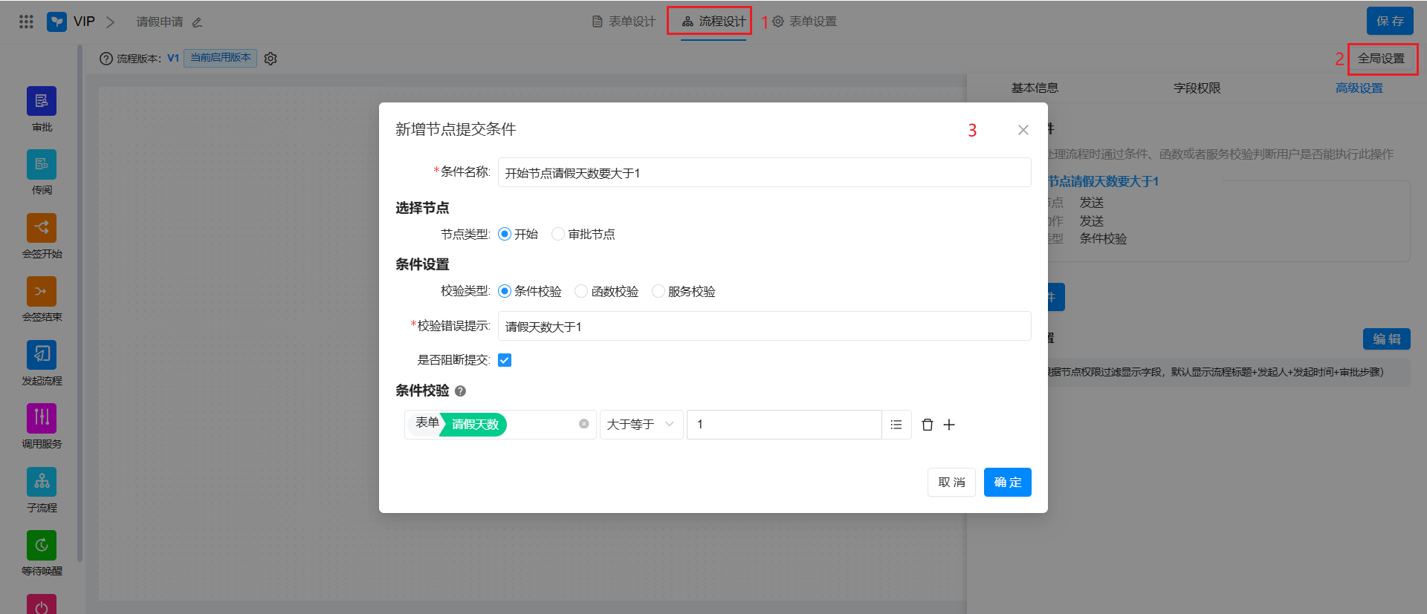Screen dimensions: 1427x614
Task: Click the 条件名称 input field
Action: pos(764,173)
